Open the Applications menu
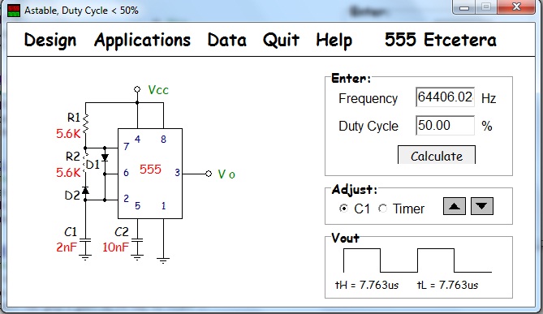The image size is (543, 314). pos(142,40)
